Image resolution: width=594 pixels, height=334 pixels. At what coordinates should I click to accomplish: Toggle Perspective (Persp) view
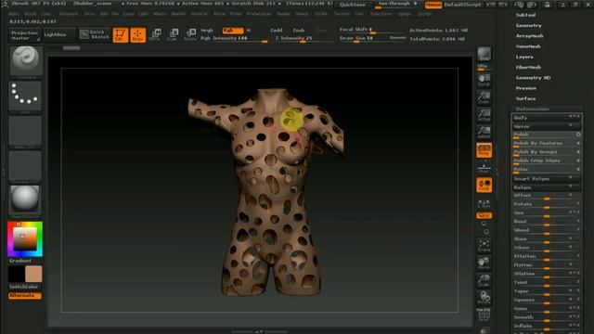point(484,150)
